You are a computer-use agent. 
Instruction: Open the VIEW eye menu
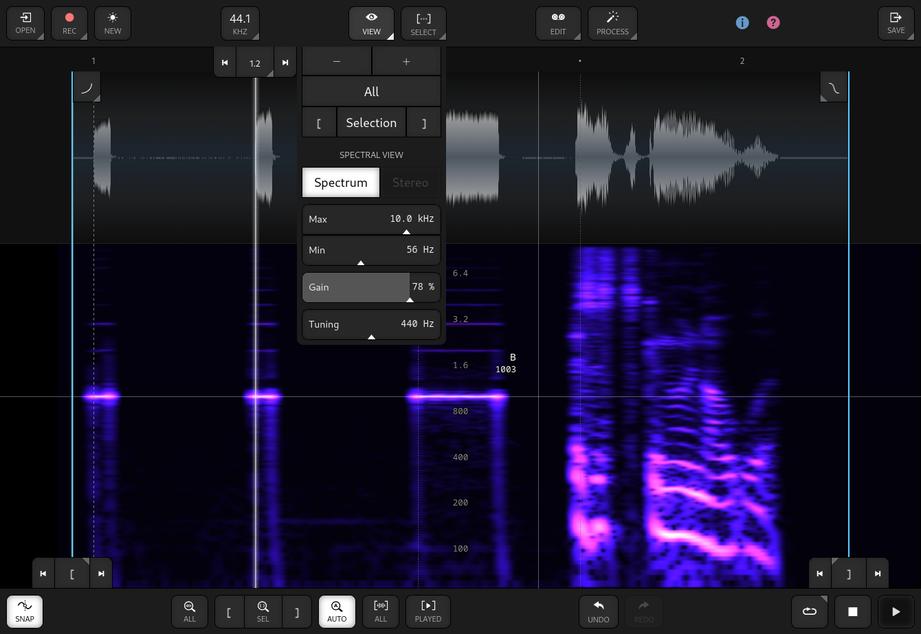click(x=371, y=23)
